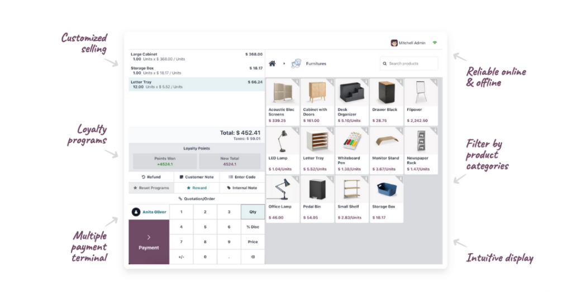The image size is (572, 305).
Task: Open info corner on Desk Organizer
Action: point(365,82)
